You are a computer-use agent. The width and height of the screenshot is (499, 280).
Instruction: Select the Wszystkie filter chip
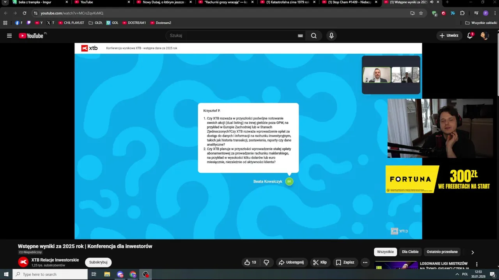pos(385,252)
